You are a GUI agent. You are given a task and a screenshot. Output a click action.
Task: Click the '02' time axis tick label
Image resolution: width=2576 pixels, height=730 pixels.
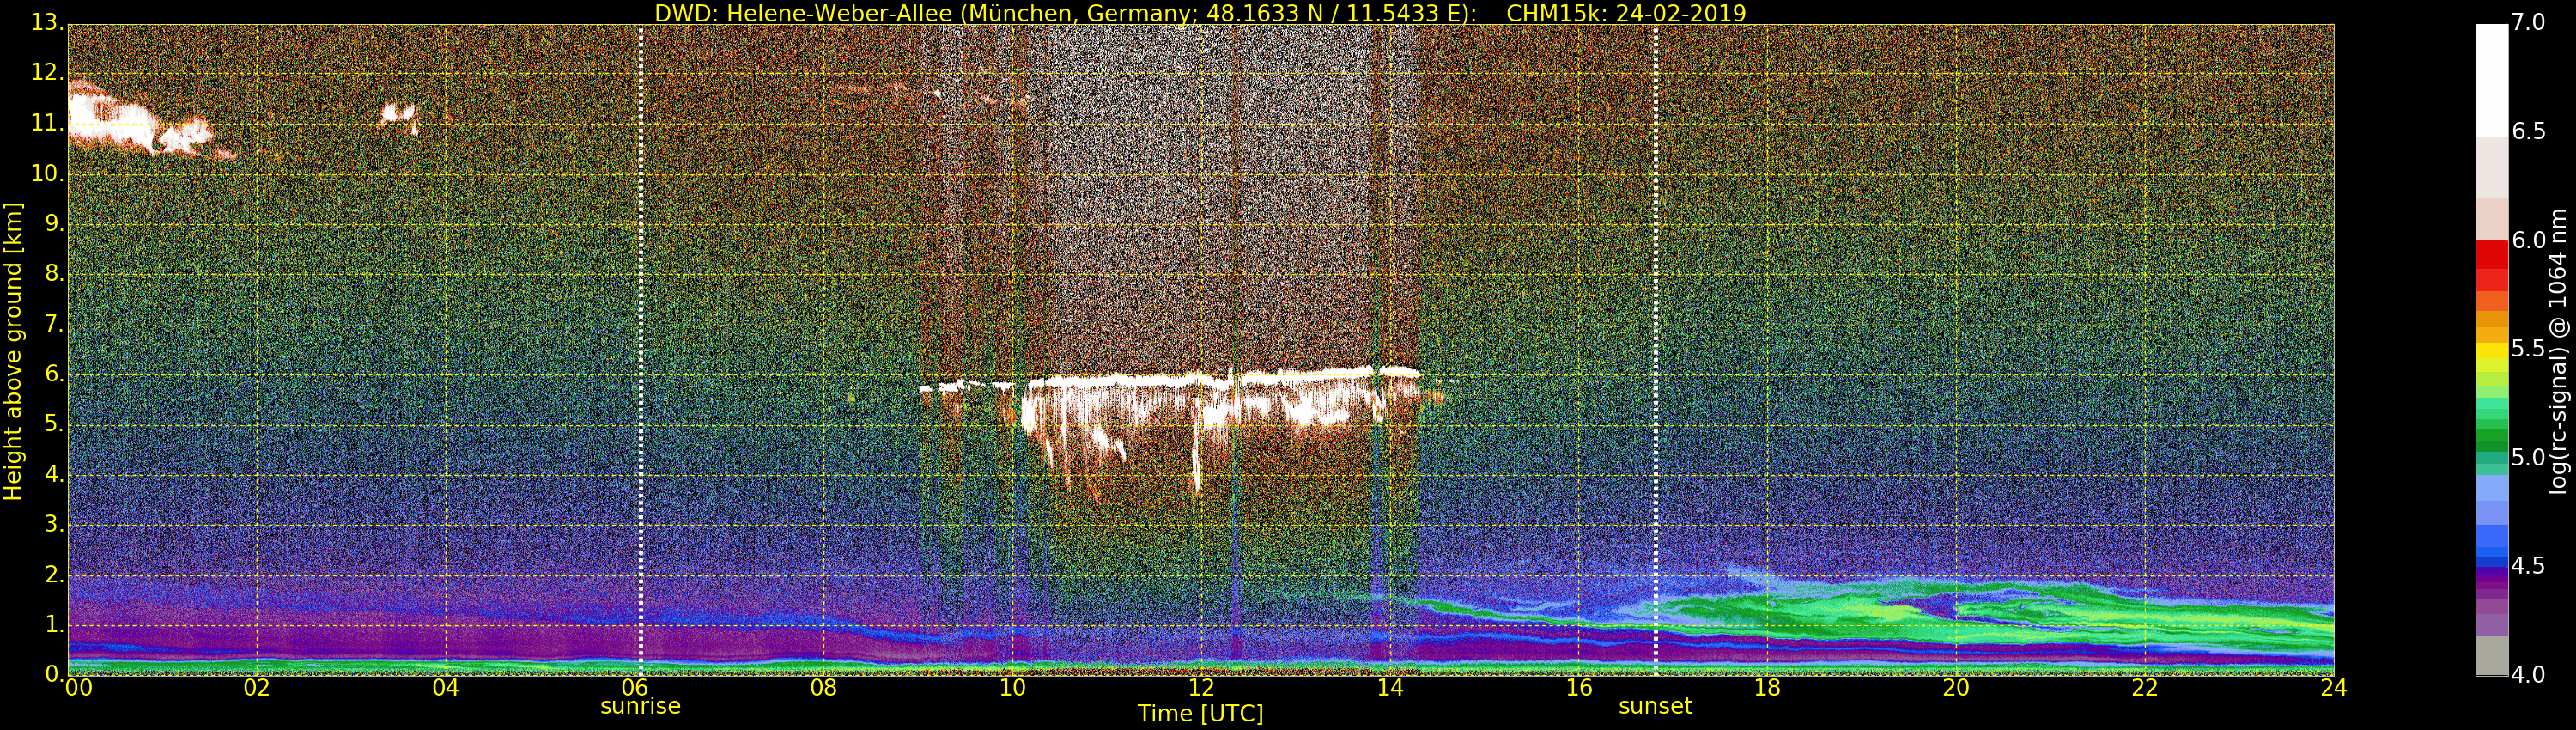point(257,687)
